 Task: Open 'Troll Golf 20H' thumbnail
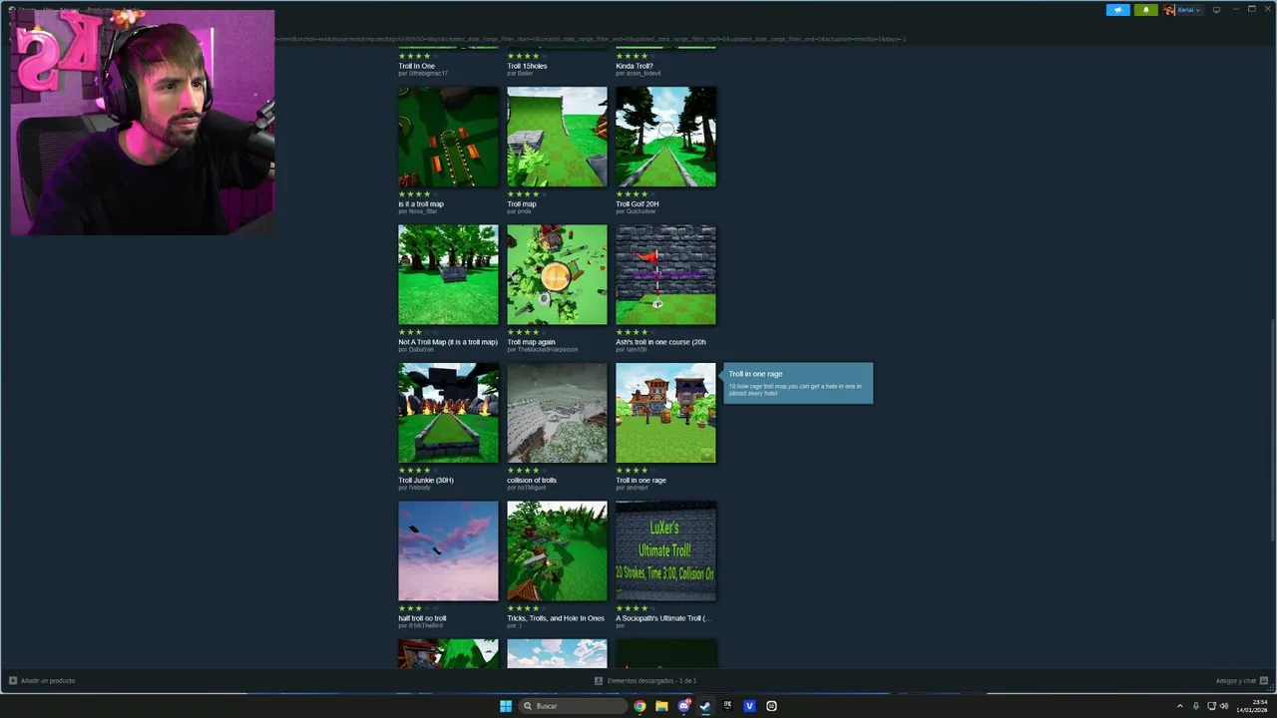[665, 137]
